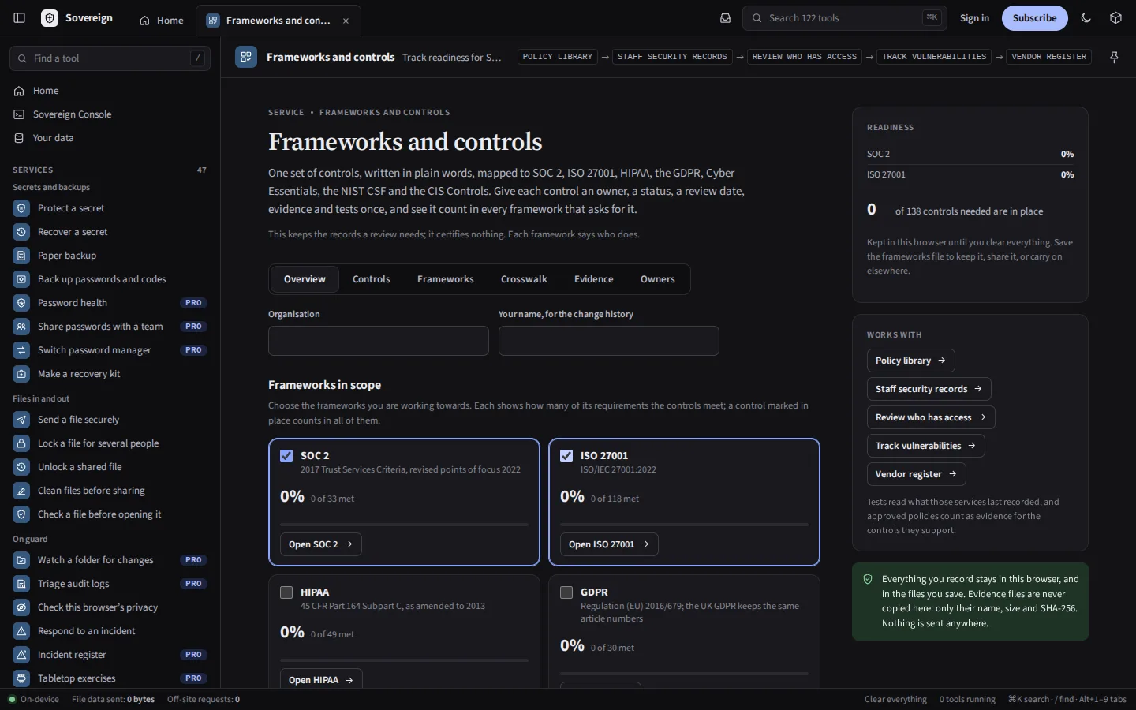This screenshot has height=710, width=1136.
Task: Click Open ISO 27001 button
Action: tap(609, 544)
